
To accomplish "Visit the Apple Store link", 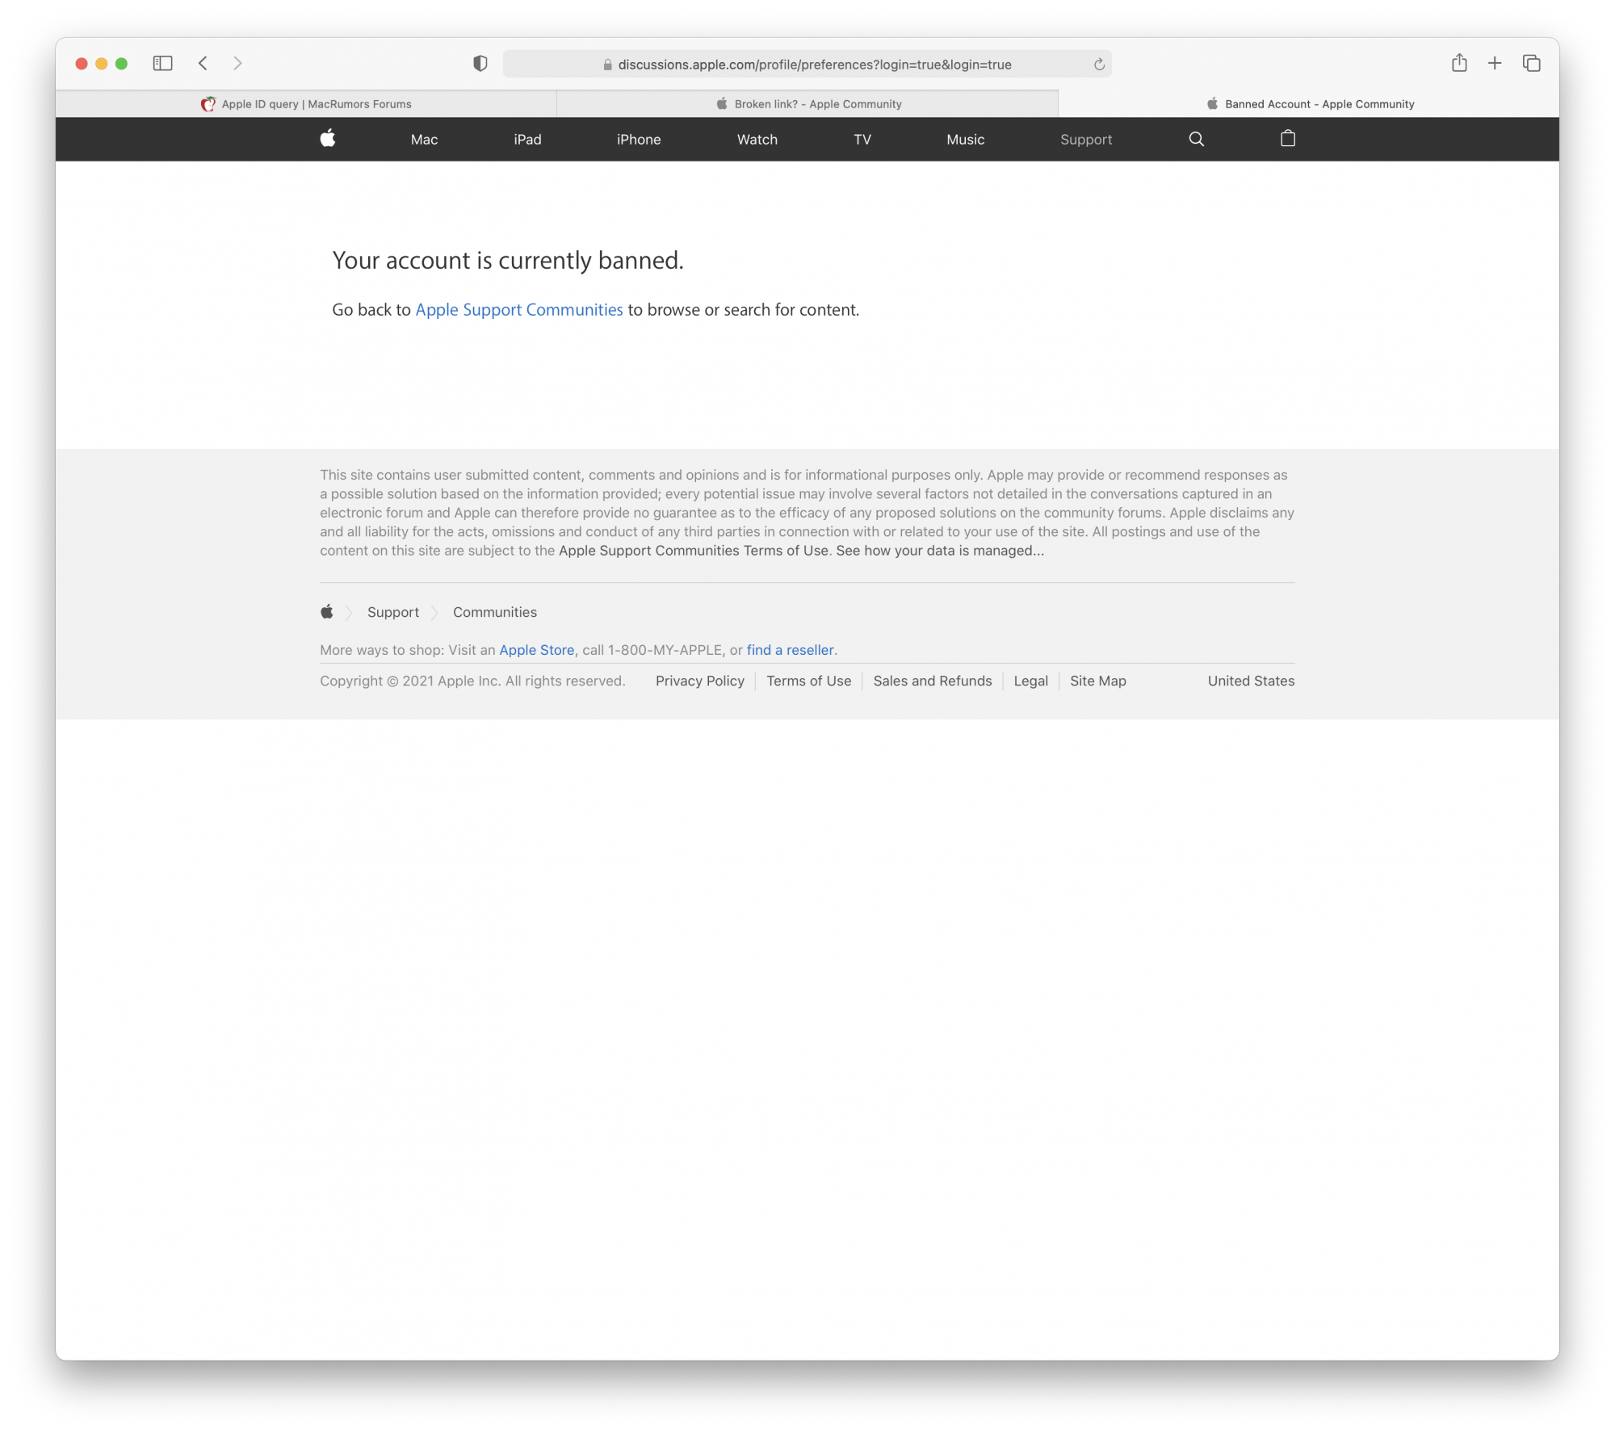I will coord(537,650).
